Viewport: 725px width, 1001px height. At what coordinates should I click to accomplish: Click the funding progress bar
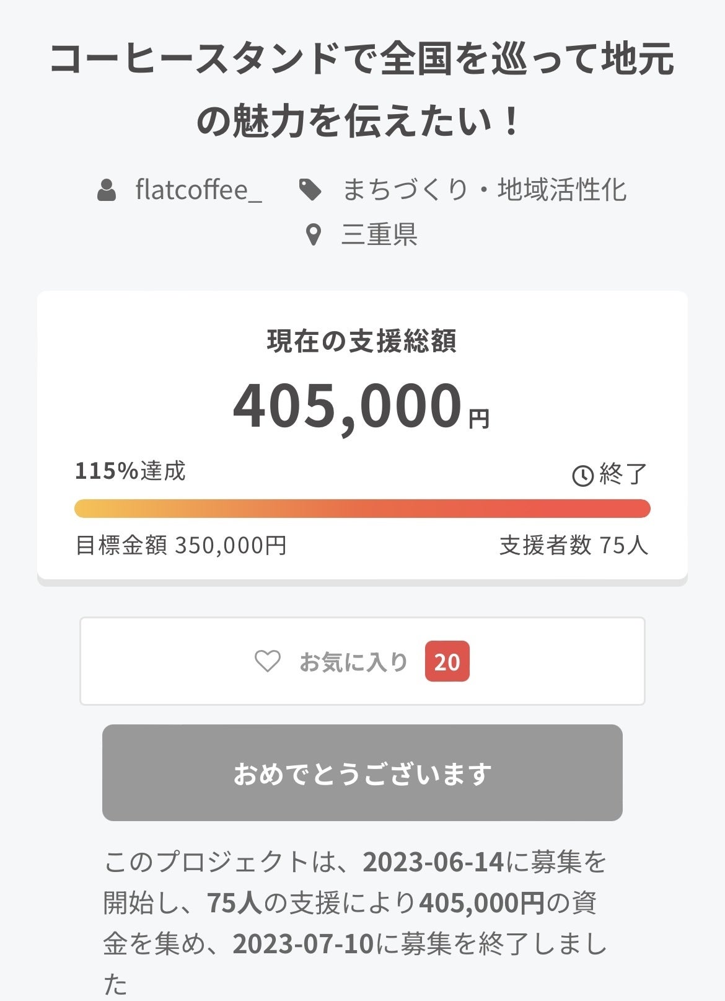click(x=362, y=509)
